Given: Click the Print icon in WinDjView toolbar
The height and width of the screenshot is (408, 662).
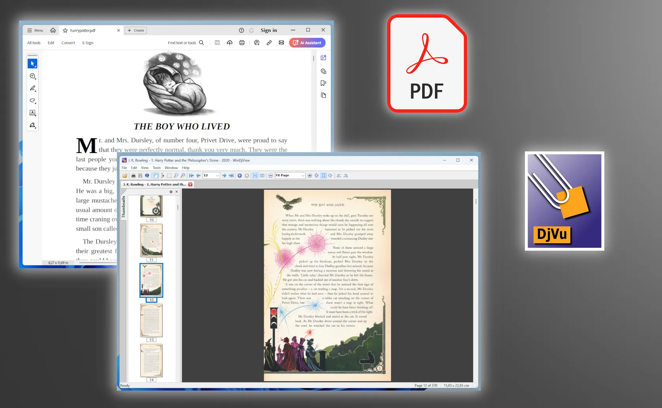Looking at the screenshot, I should (x=133, y=176).
